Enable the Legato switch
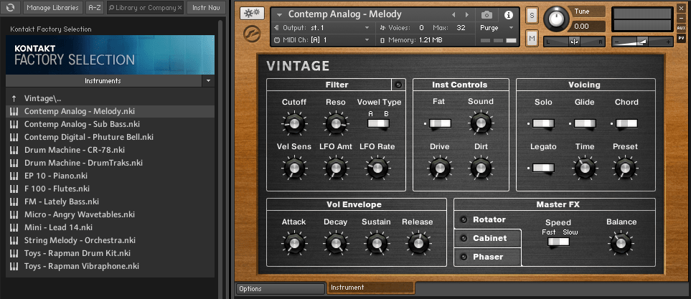The height and width of the screenshot is (299, 691). pyautogui.click(x=543, y=169)
